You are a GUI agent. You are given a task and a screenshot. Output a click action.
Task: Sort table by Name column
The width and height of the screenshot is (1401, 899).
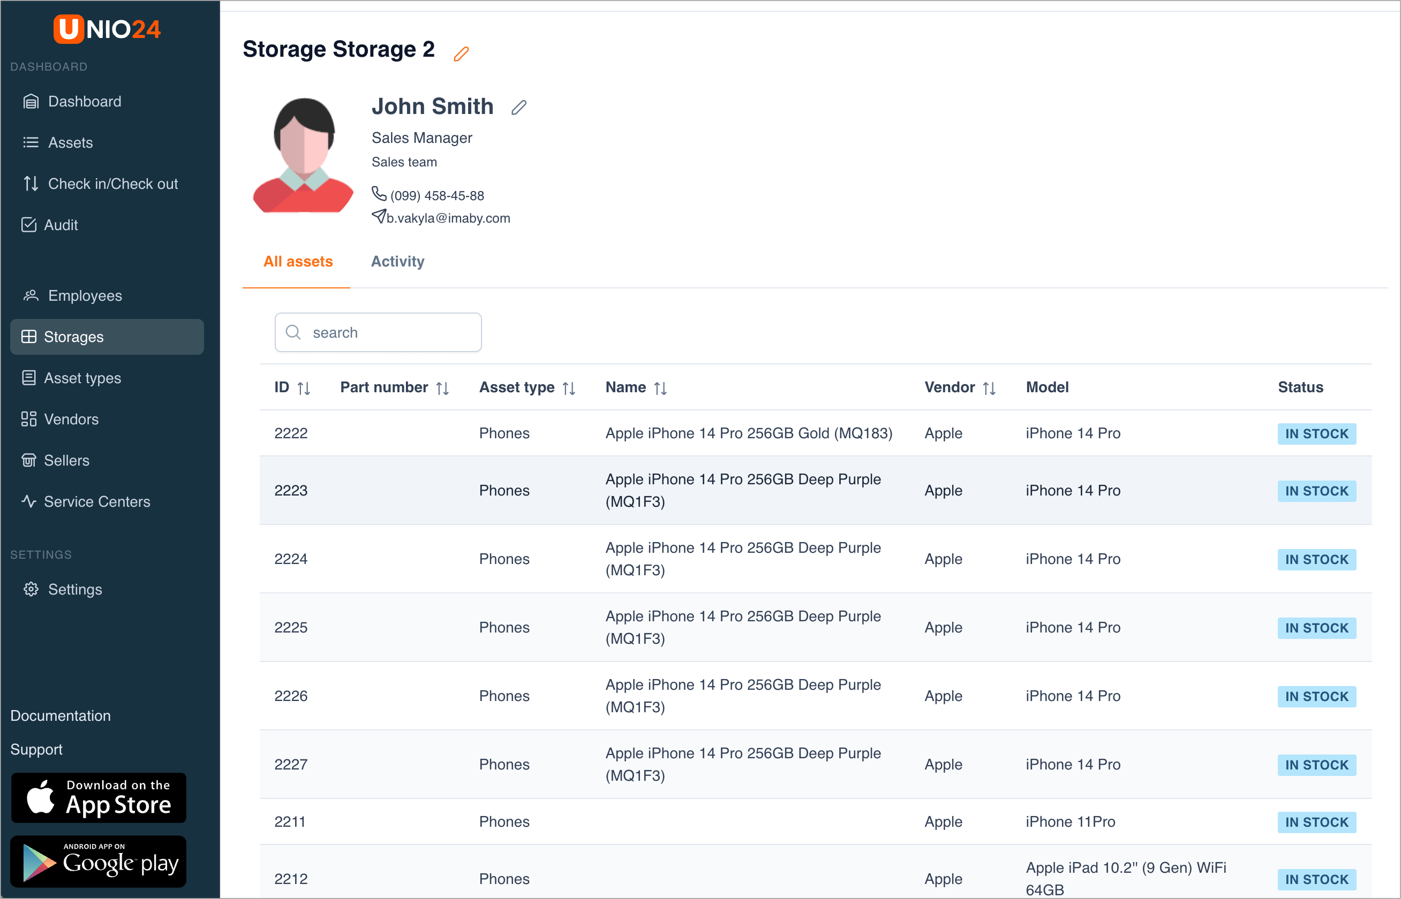pos(660,388)
